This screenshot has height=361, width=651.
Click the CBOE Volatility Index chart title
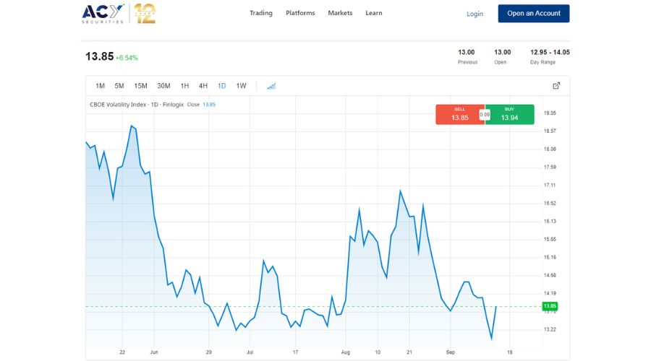pyautogui.click(x=137, y=105)
